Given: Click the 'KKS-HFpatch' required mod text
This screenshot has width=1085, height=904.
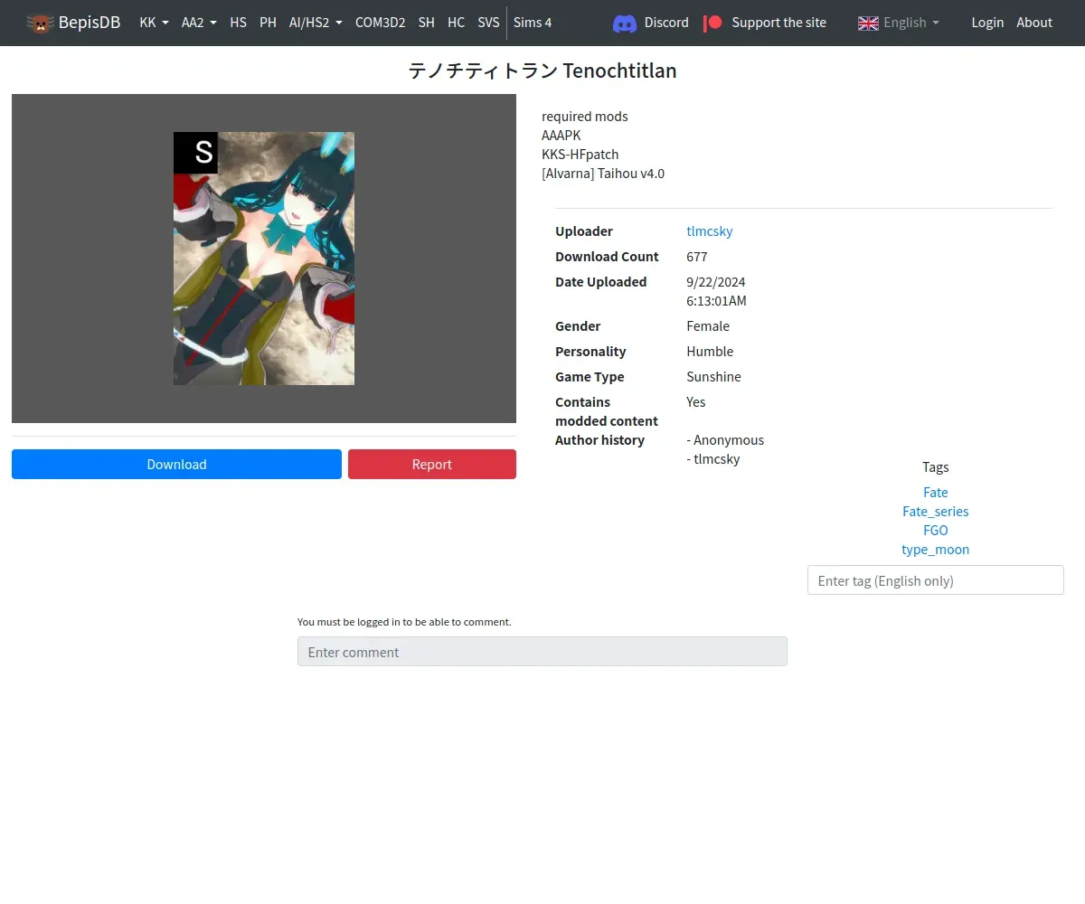Looking at the screenshot, I should (x=580, y=155).
